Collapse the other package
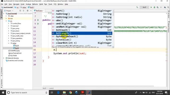 (x=8, y=43)
